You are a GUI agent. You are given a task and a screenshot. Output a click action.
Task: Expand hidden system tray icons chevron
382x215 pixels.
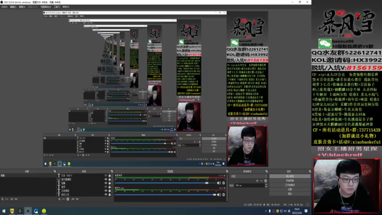tap(266, 211)
